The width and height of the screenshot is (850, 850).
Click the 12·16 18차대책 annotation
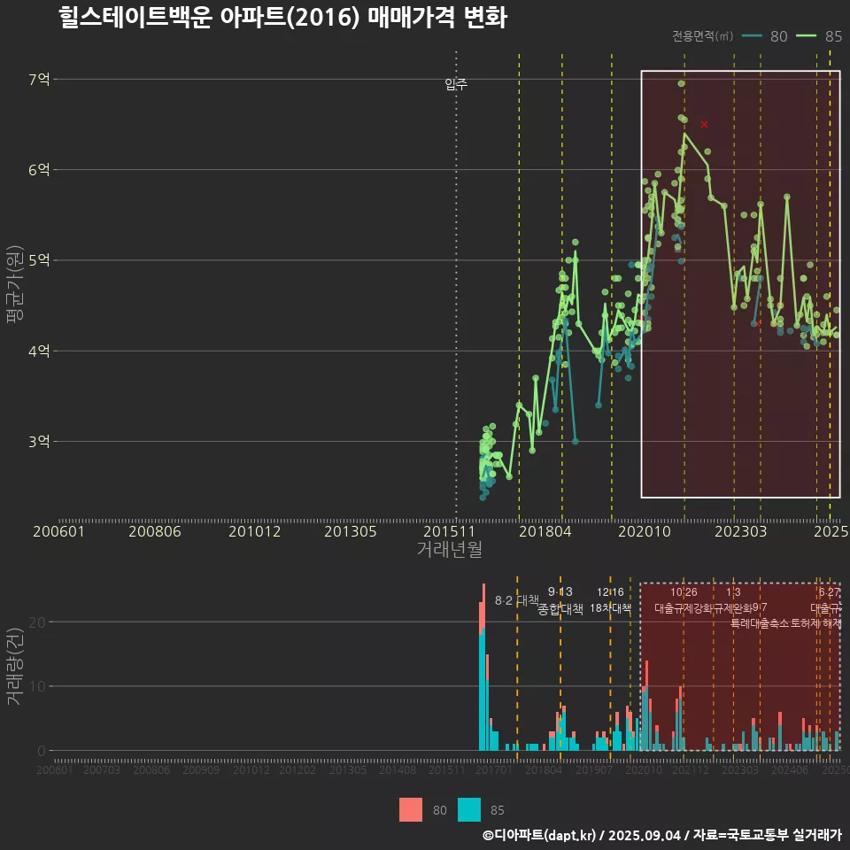(610, 600)
